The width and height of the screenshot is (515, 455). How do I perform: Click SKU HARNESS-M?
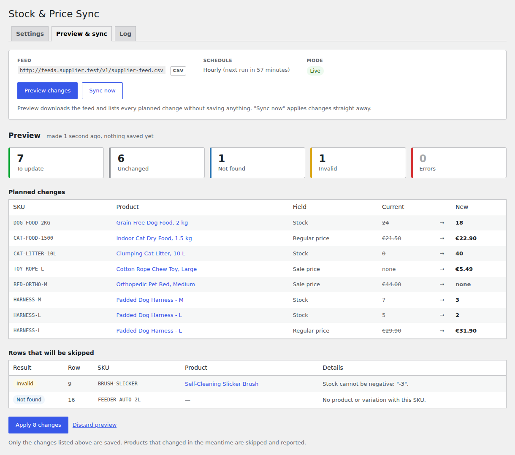point(27,300)
